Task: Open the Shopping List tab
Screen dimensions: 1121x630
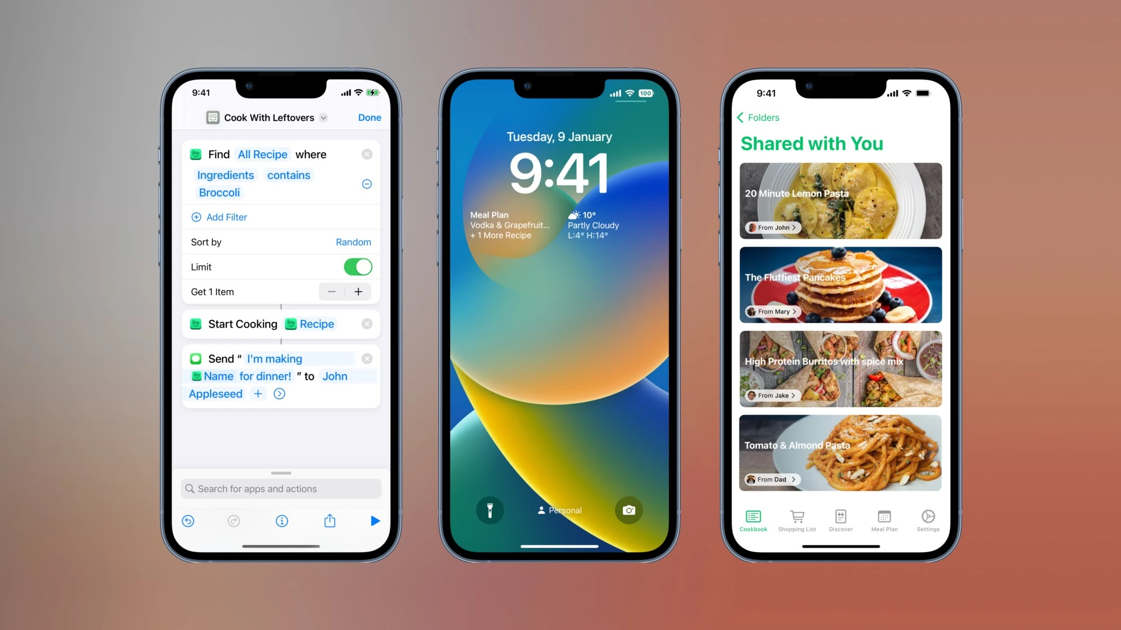Action: coord(796,521)
